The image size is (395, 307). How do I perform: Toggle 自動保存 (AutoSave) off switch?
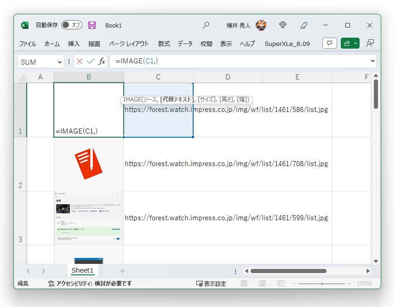71,25
